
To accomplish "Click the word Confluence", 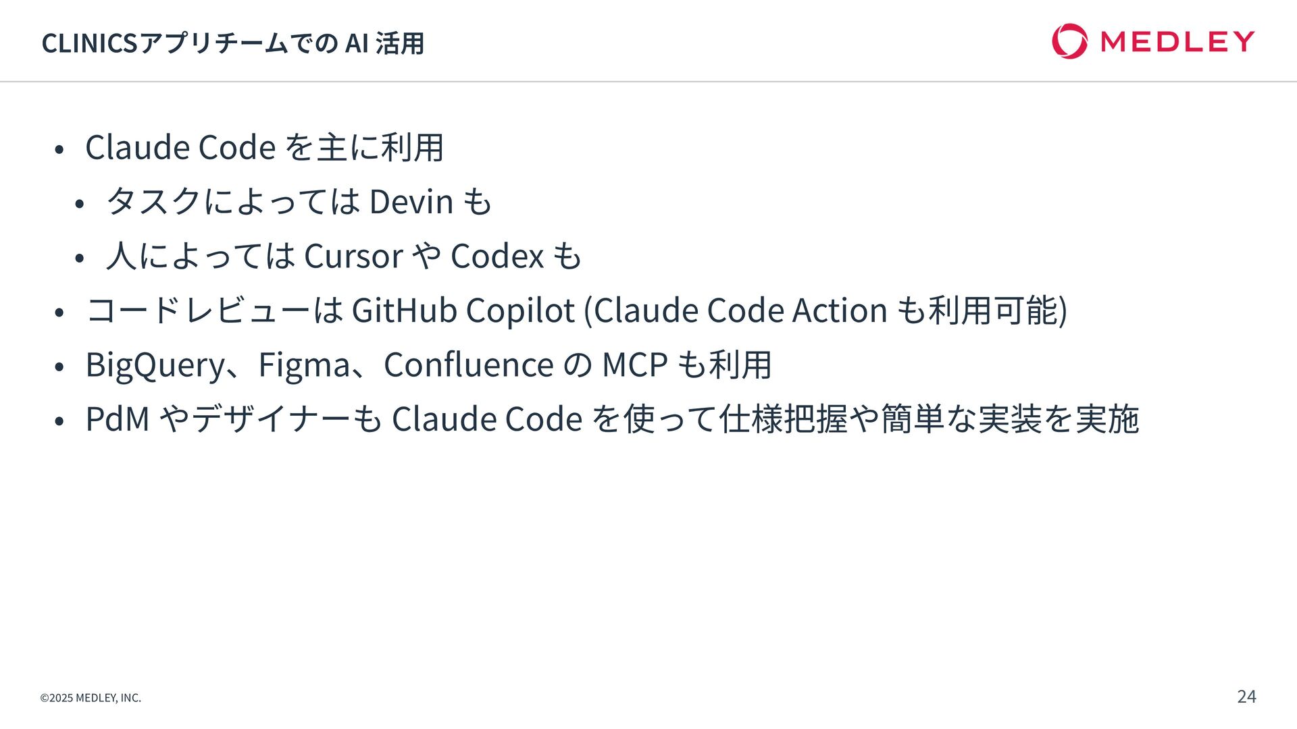I will (x=469, y=364).
